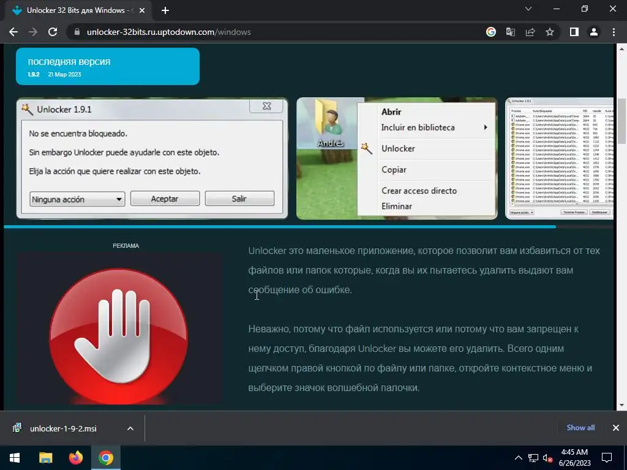Click the muted volume tray icon
The image size is (627, 470).
(548, 458)
